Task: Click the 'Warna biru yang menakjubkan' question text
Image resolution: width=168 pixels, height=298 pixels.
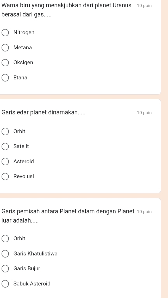Action: point(66,5)
